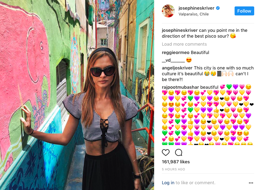Viewport: 260px width, 190px height.
Task: Visit angeljoskriver's profile from comment
Action: [x=177, y=68]
